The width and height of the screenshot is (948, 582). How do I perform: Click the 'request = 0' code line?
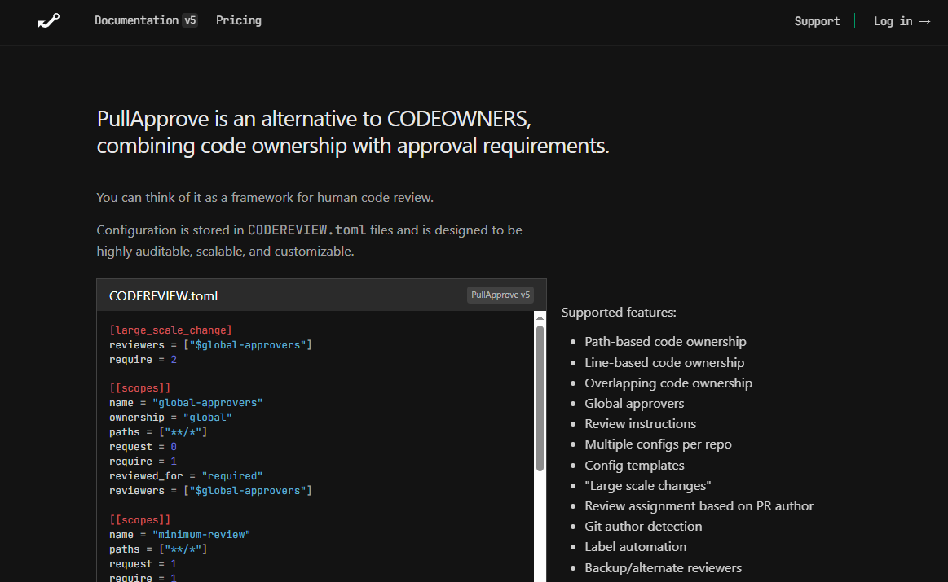143,447
